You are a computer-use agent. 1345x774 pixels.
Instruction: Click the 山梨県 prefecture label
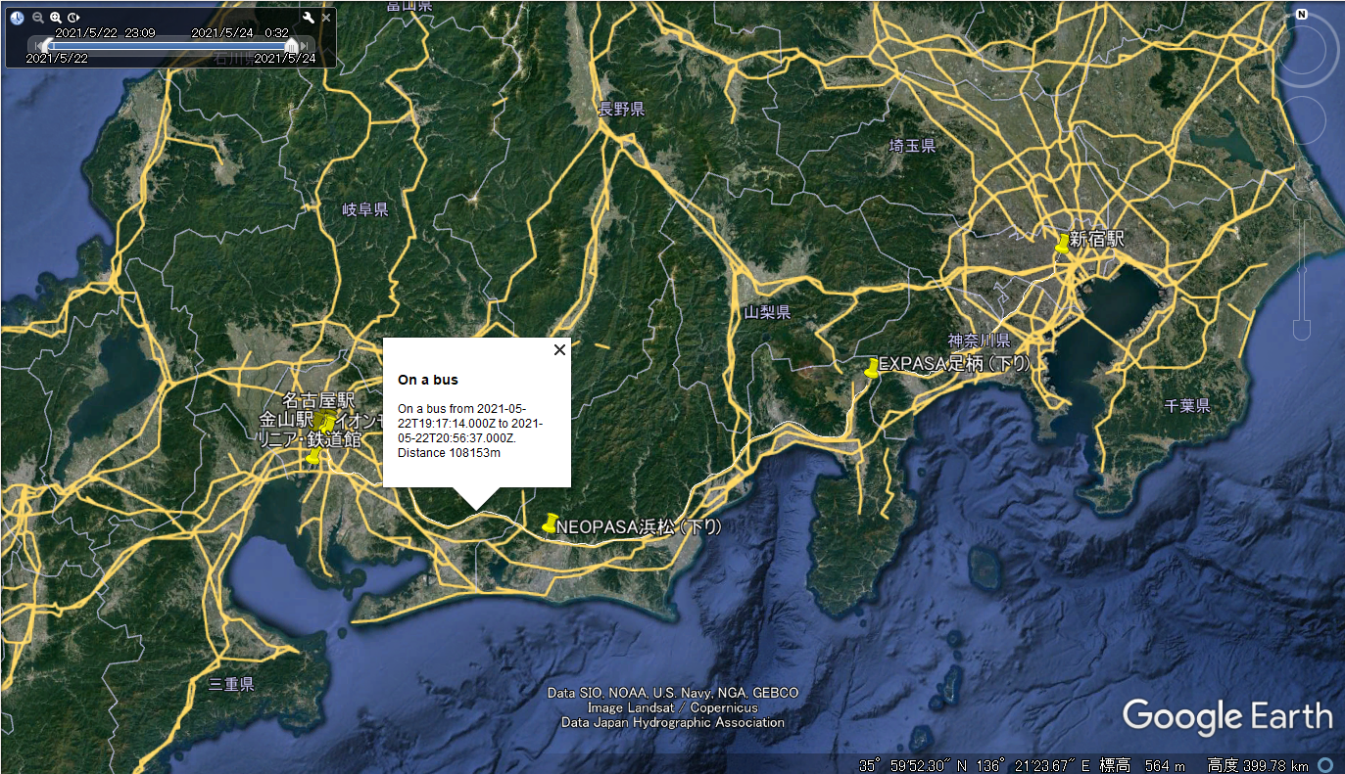[767, 312]
